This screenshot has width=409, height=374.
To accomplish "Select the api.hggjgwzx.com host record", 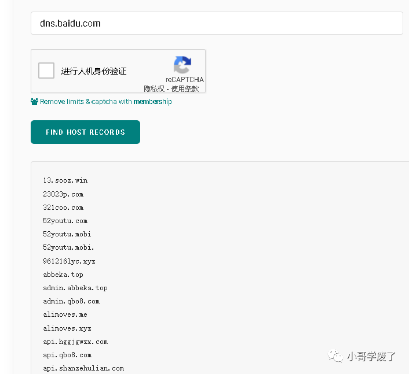I will click(x=75, y=342).
